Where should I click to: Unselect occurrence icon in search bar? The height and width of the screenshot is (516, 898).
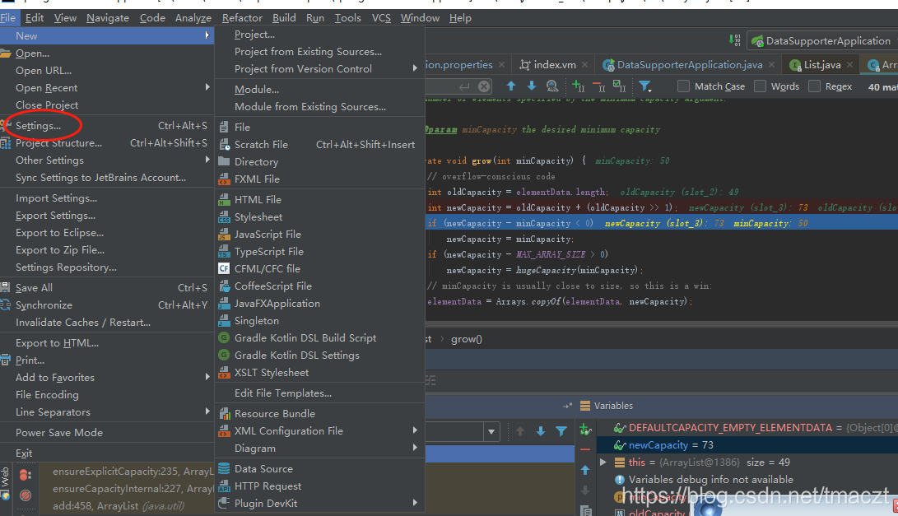pos(599,86)
